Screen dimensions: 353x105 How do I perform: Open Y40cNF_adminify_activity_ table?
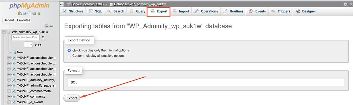click(x=36, y=80)
